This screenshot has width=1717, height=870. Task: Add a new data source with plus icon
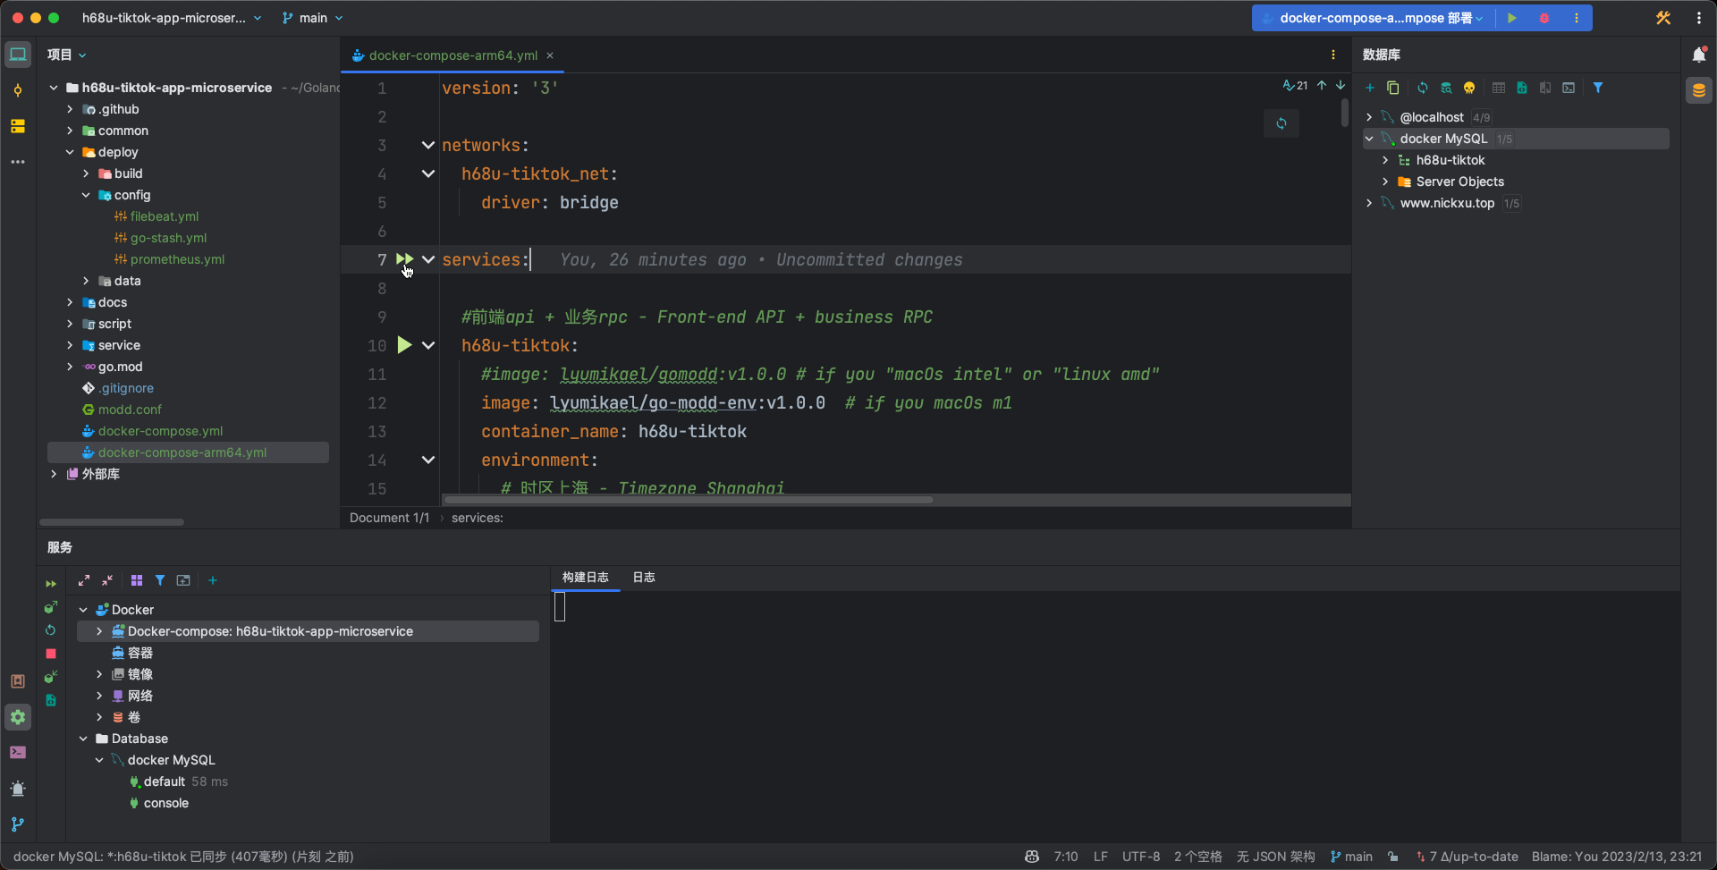tap(1369, 88)
